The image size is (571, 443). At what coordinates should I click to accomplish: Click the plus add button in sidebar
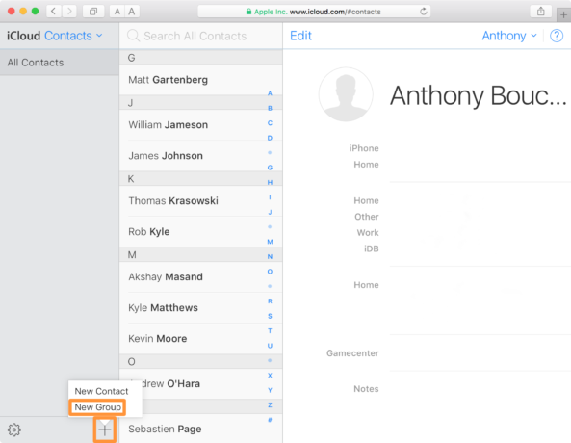[105, 430]
